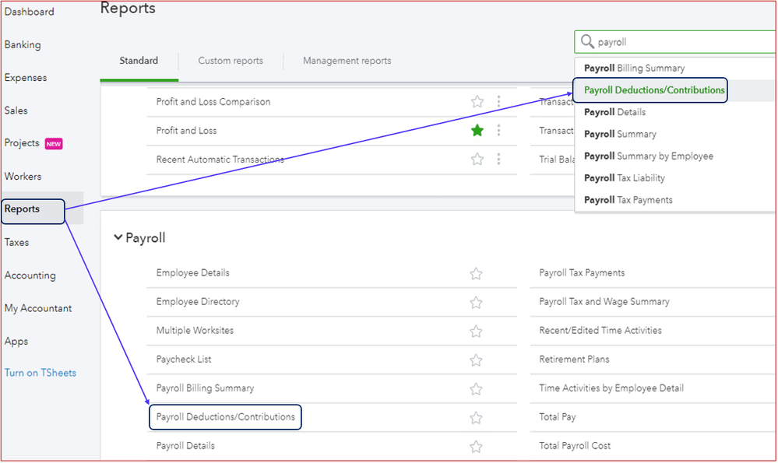The height and width of the screenshot is (463, 778).
Task: Open My Accountant in the sidebar
Action: point(38,308)
